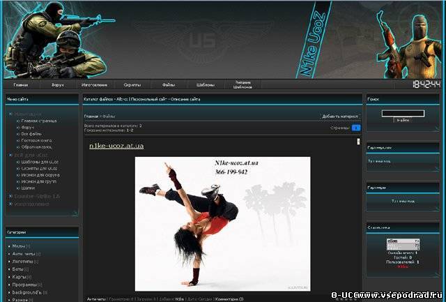Open Комментарии (0) under the entry
The image size is (446, 302).
tap(229, 299)
